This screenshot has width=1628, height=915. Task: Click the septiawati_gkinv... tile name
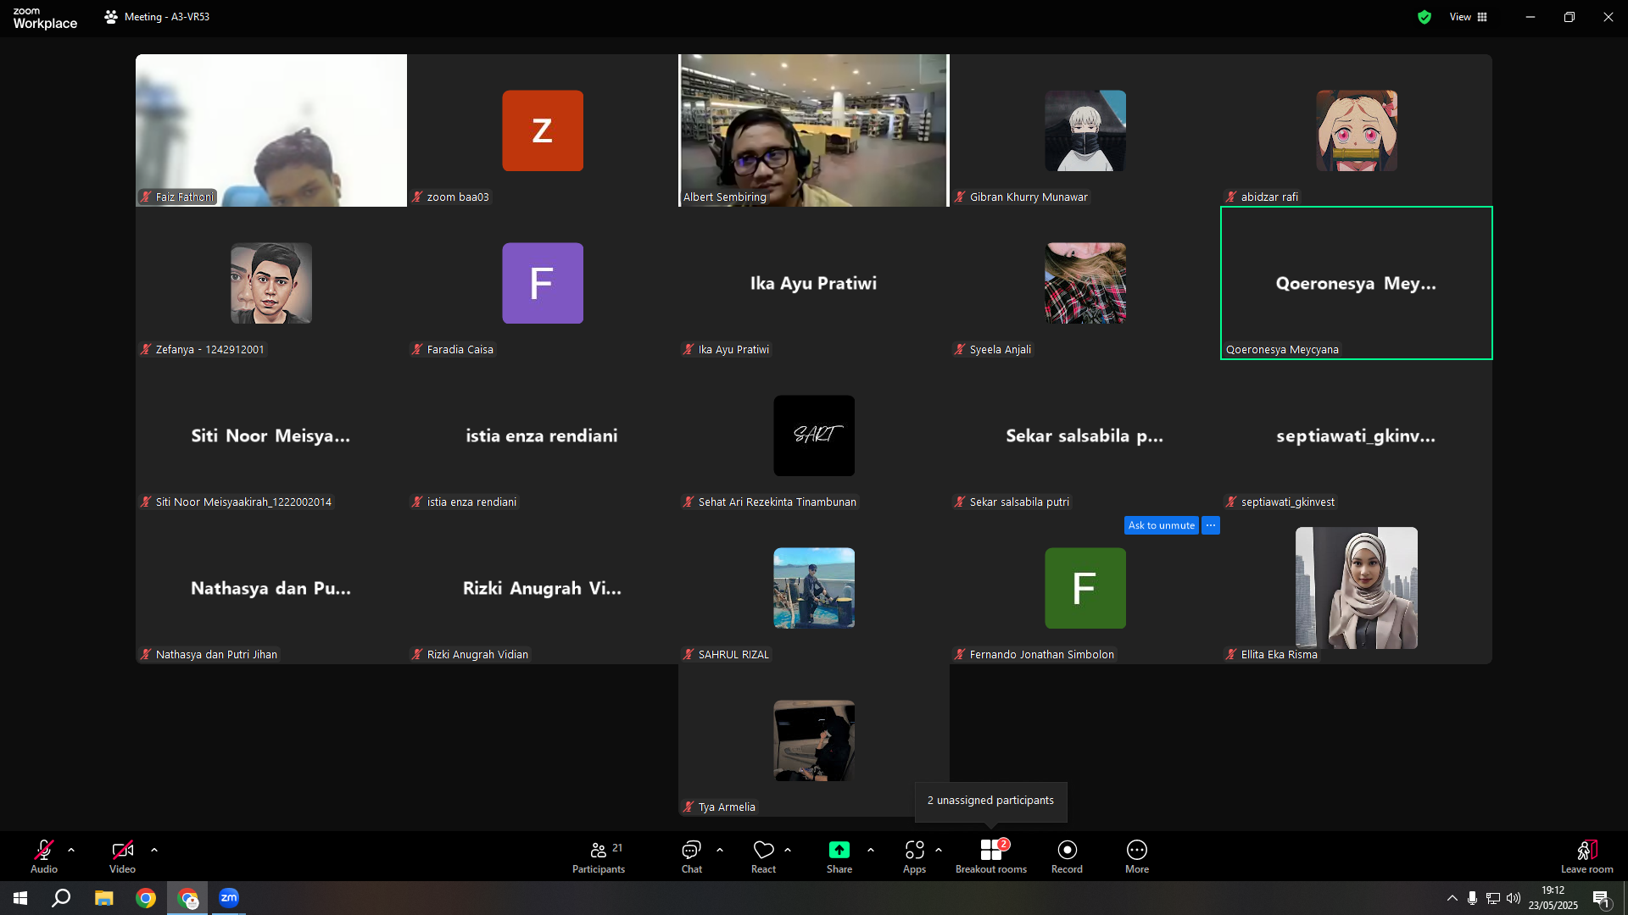click(1356, 435)
